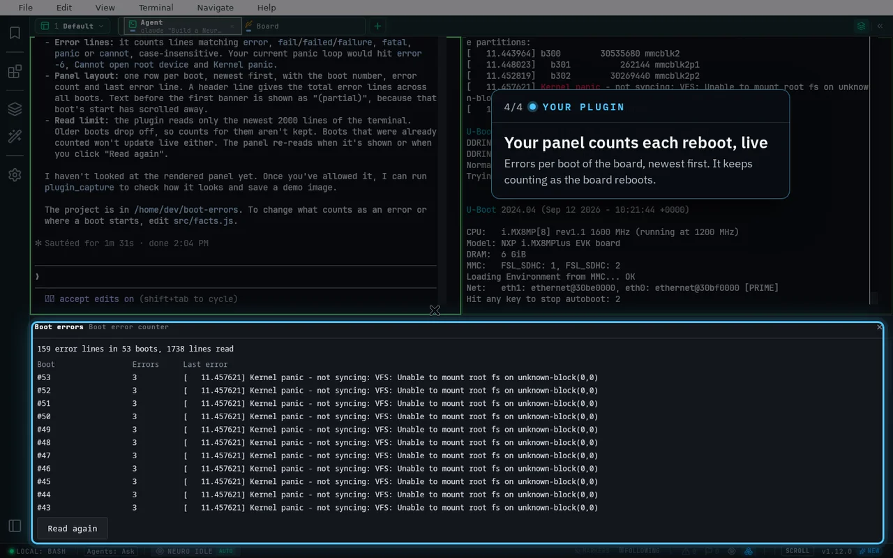The image size is (893, 558).
Task: Toggle the sidebar panel icon at bottom left
Action: point(15,526)
